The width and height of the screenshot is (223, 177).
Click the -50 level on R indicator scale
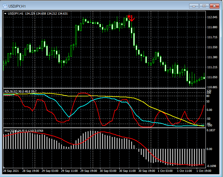pos(208,119)
